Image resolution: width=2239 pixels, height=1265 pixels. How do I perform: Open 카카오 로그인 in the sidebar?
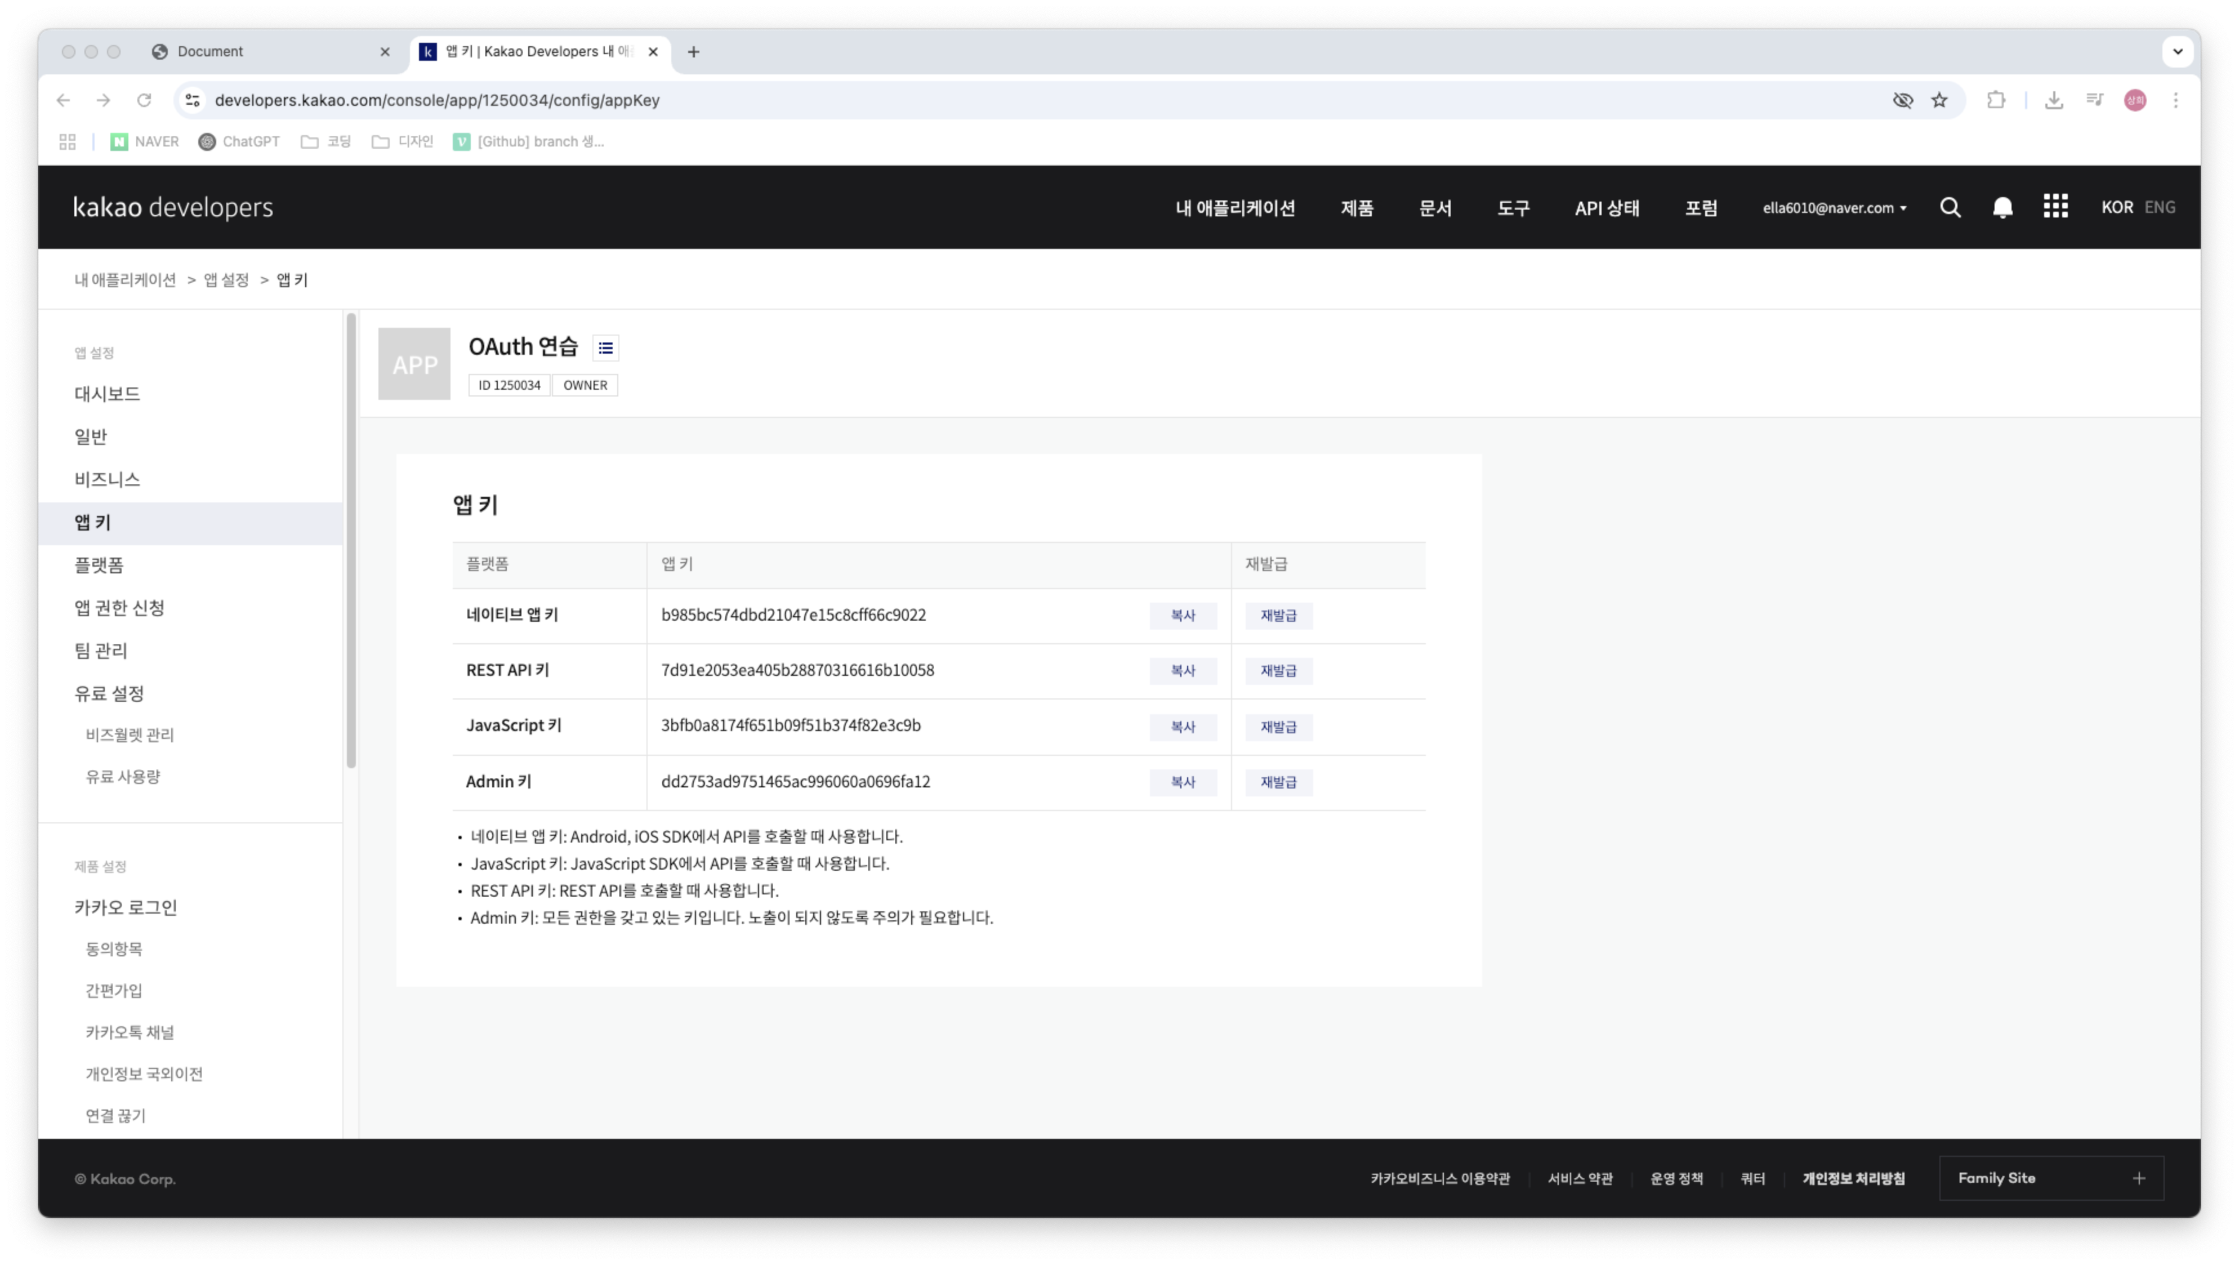pyautogui.click(x=125, y=907)
